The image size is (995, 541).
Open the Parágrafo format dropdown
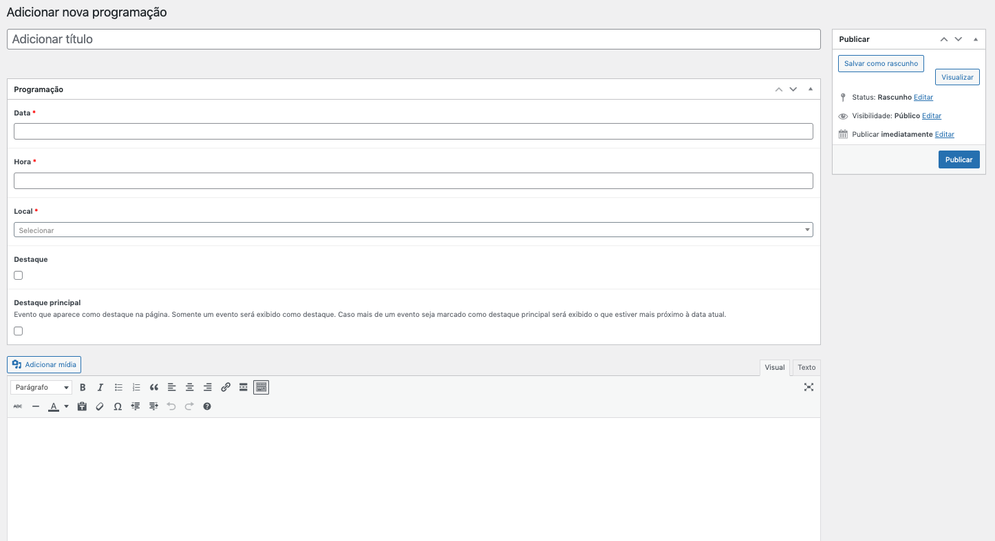[x=41, y=388]
